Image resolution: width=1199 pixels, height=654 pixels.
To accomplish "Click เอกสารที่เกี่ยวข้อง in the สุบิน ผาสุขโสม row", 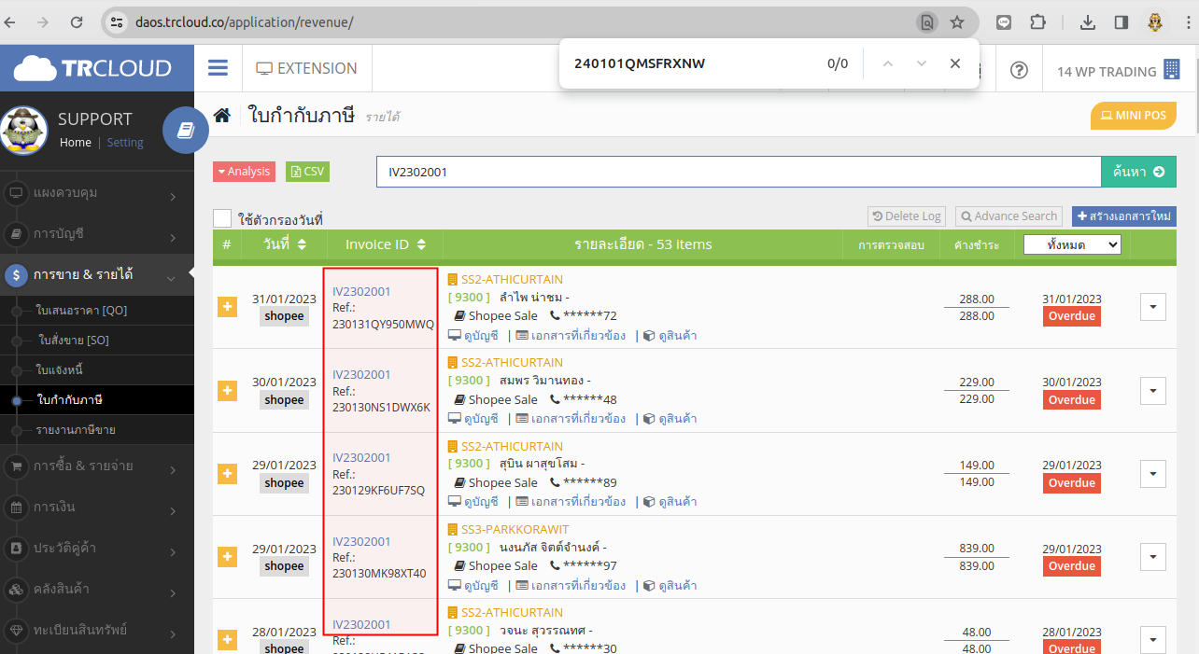I will 571,501.
